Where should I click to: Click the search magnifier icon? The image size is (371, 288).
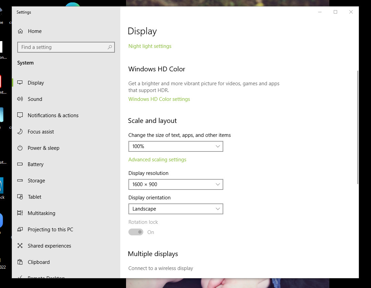[x=110, y=47]
